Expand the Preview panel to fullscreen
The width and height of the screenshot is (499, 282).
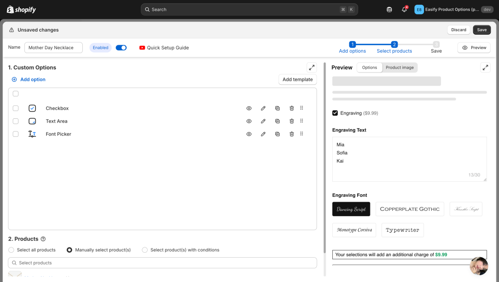[485, 68]
